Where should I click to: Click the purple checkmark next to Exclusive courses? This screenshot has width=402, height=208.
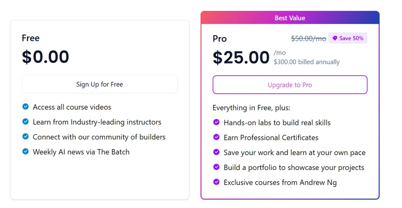pos(216,182)
